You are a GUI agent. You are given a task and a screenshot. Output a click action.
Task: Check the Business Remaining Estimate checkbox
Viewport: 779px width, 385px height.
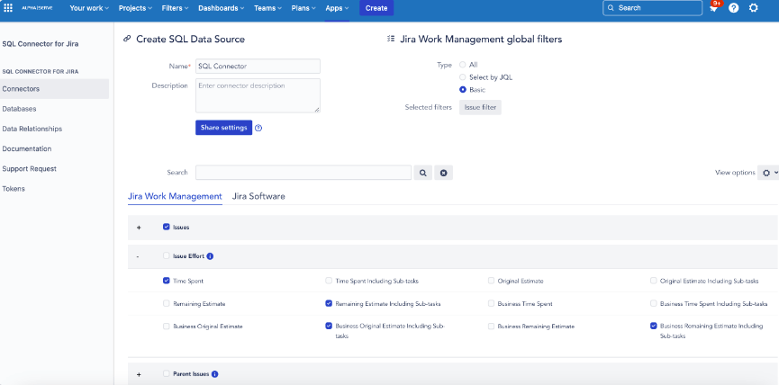491,326
